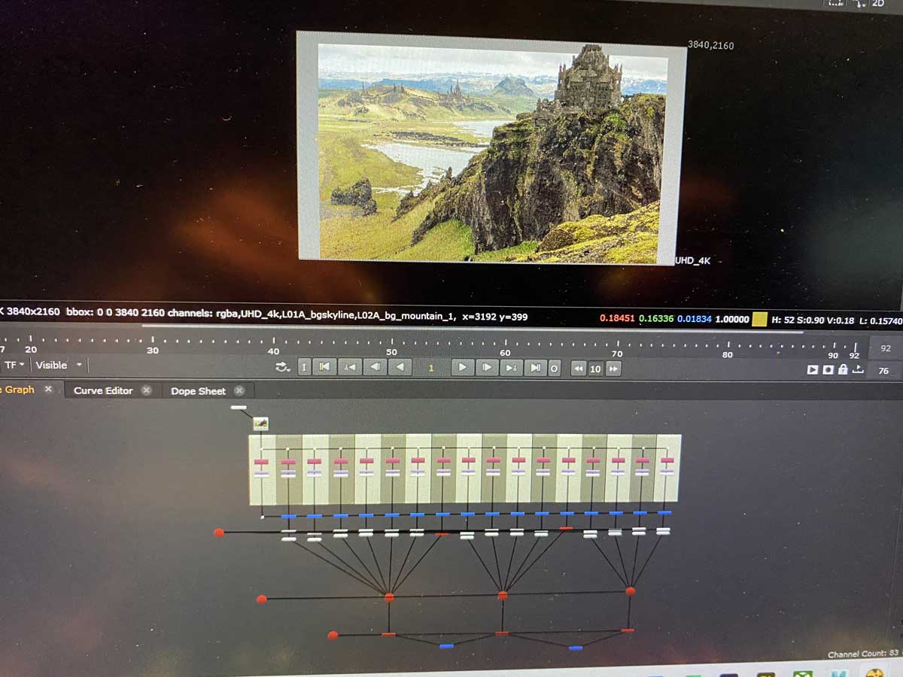Click the playback loop mode icon
903x677 pixels.
(282, 367)
